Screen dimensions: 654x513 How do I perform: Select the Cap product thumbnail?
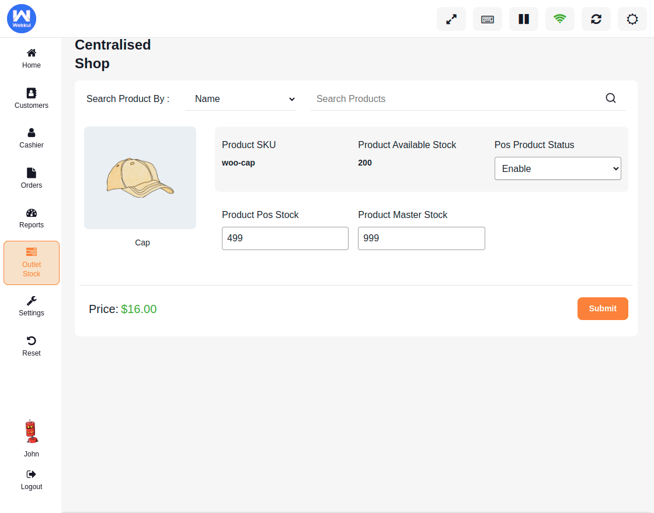pyautogui.click(x=140, y=178)
